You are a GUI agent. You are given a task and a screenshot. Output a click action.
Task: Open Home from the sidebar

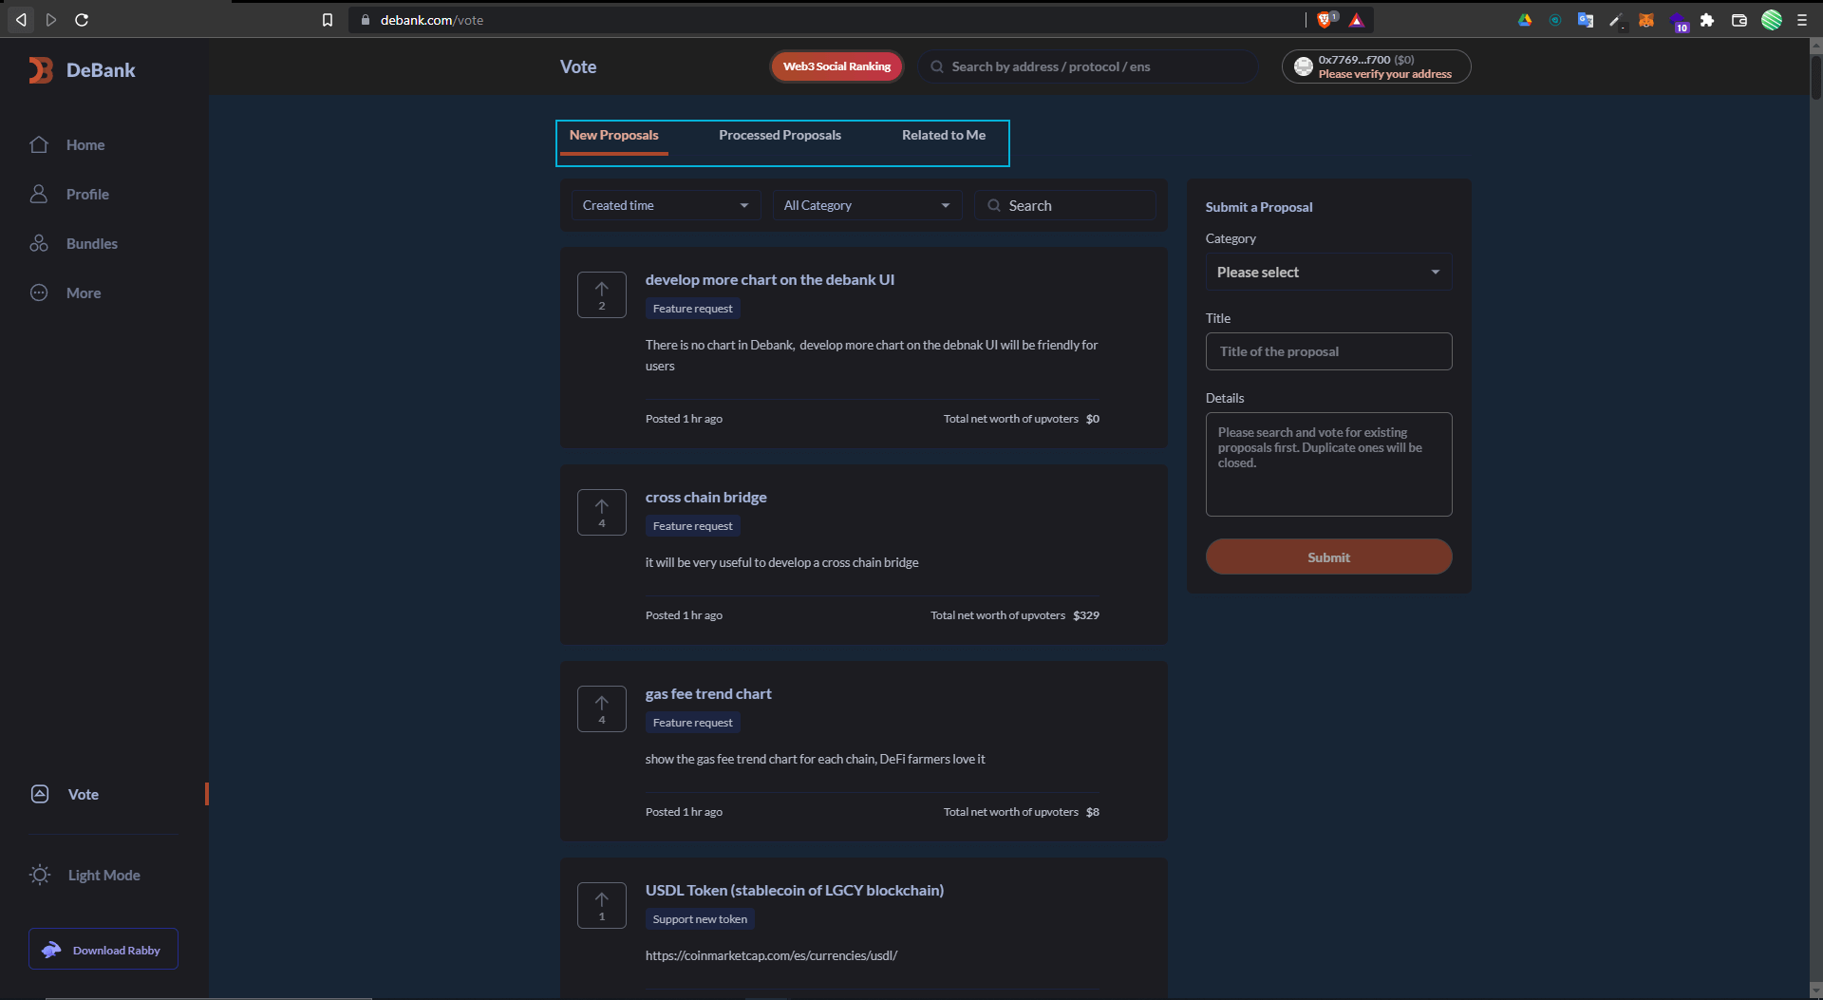click(x=85, y=144)
